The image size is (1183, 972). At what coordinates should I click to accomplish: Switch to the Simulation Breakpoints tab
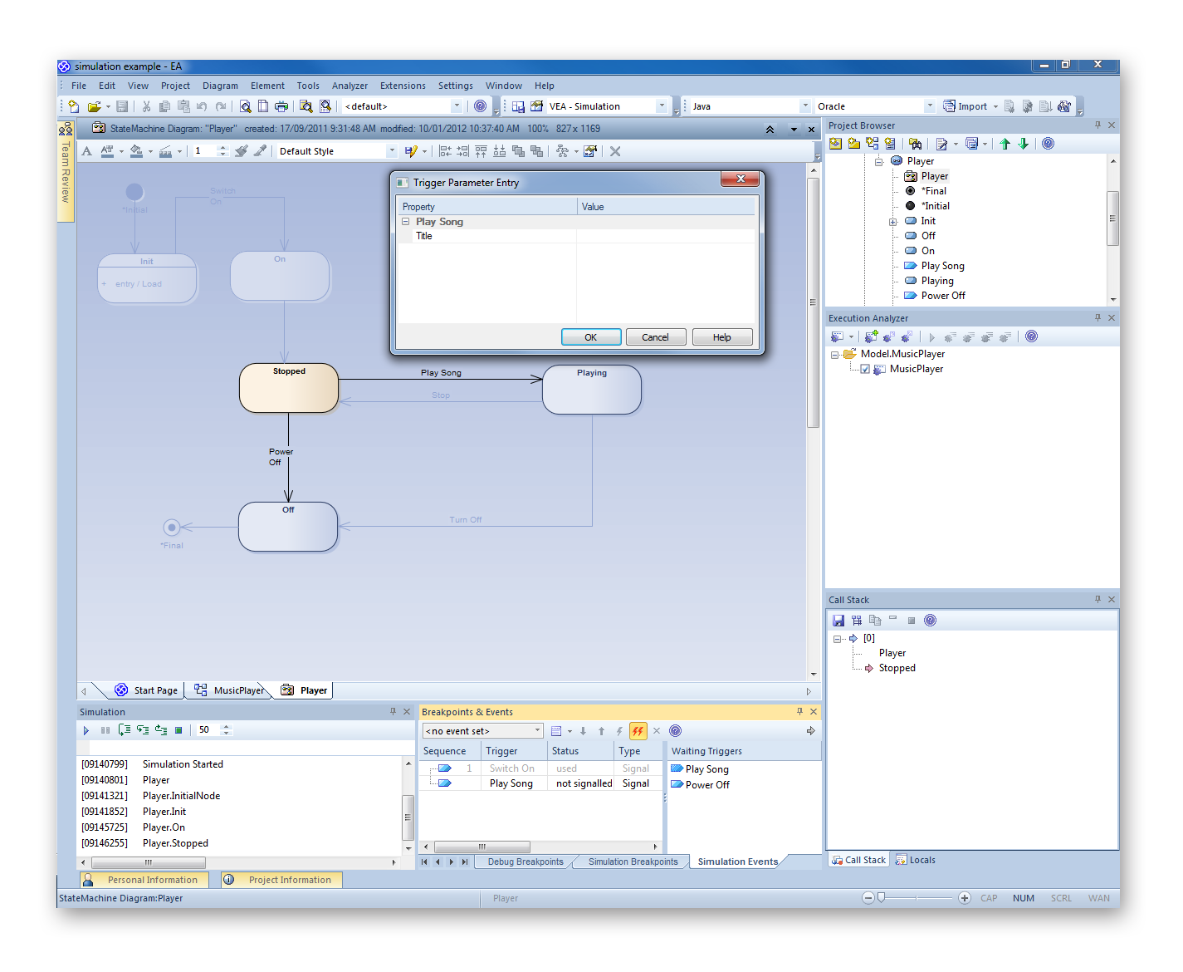(x=633, y=862)
